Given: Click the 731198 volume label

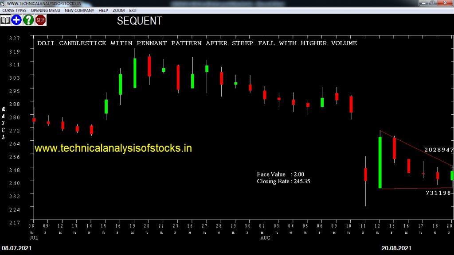Looking at the screenshot, I should [438, 193].
